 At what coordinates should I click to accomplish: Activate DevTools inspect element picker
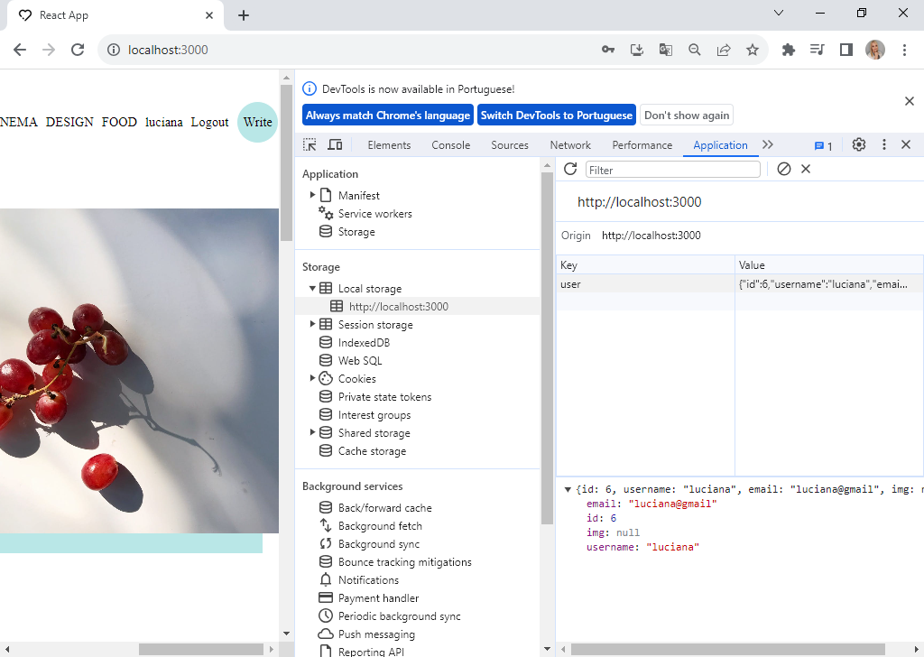pos(310,145)
